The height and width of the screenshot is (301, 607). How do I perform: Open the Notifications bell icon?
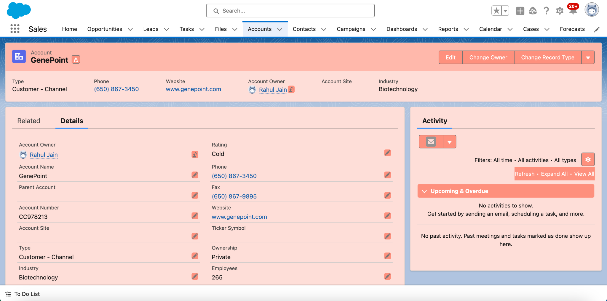tap(573, 10)
